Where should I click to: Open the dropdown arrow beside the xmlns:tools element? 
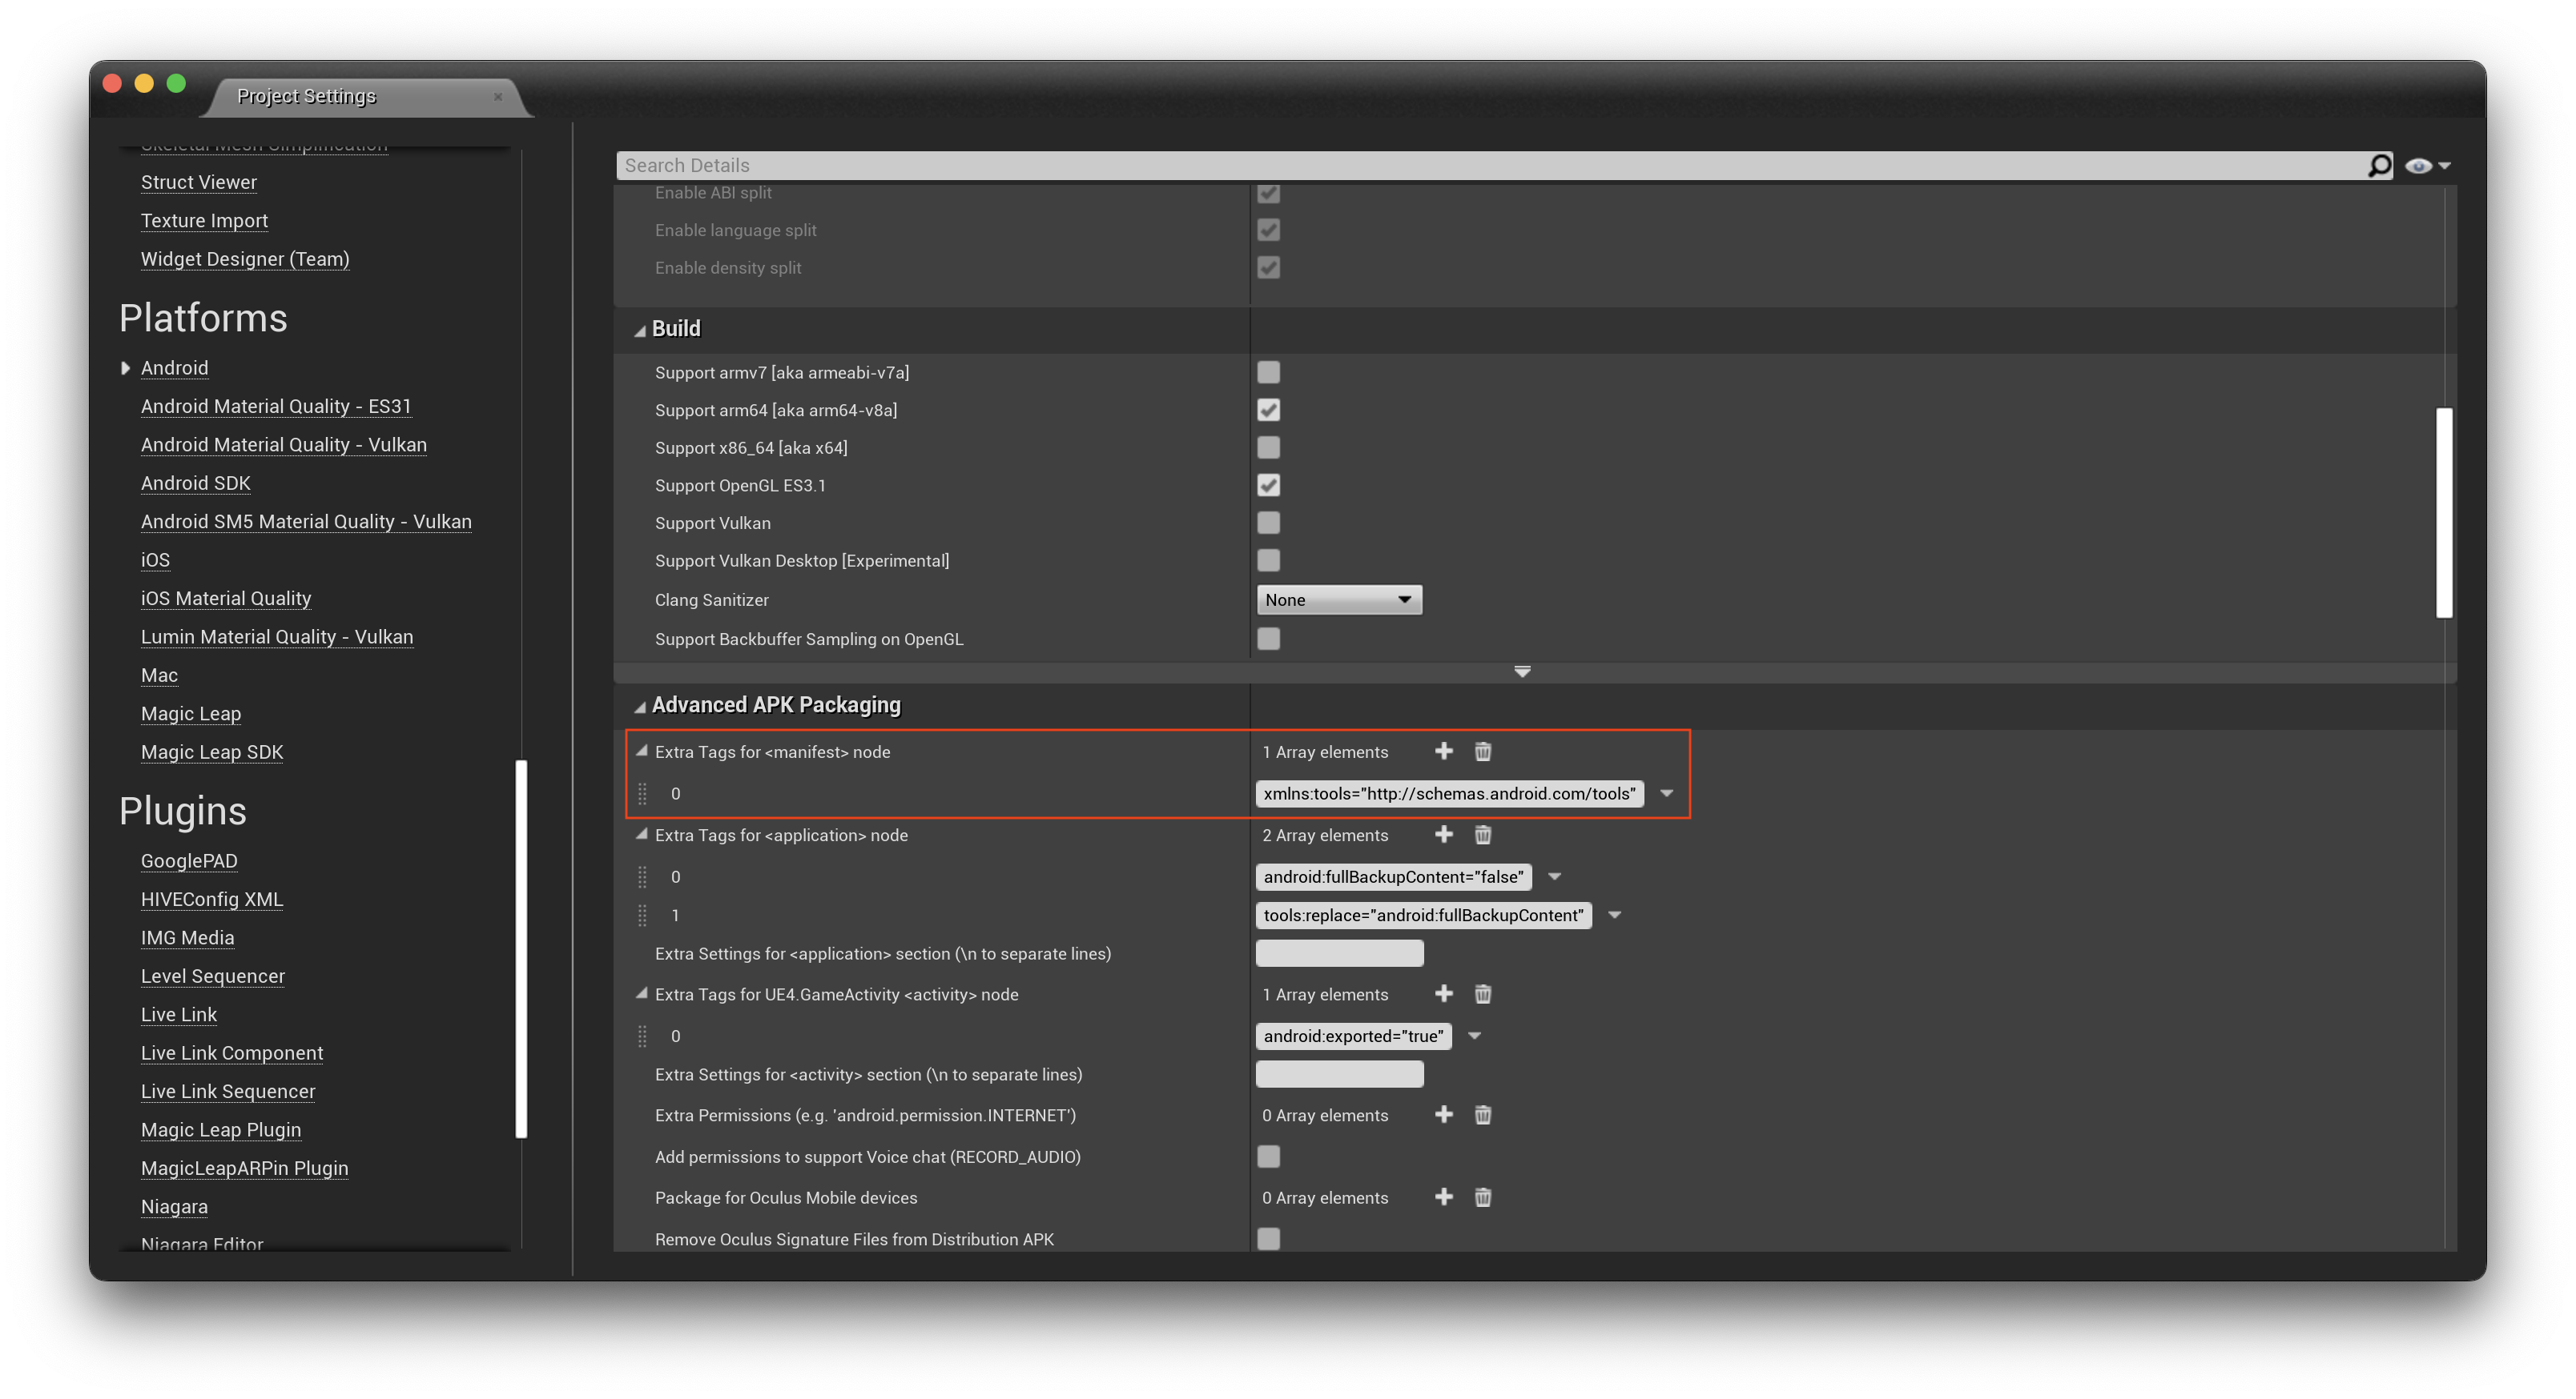coord(1666,793)
